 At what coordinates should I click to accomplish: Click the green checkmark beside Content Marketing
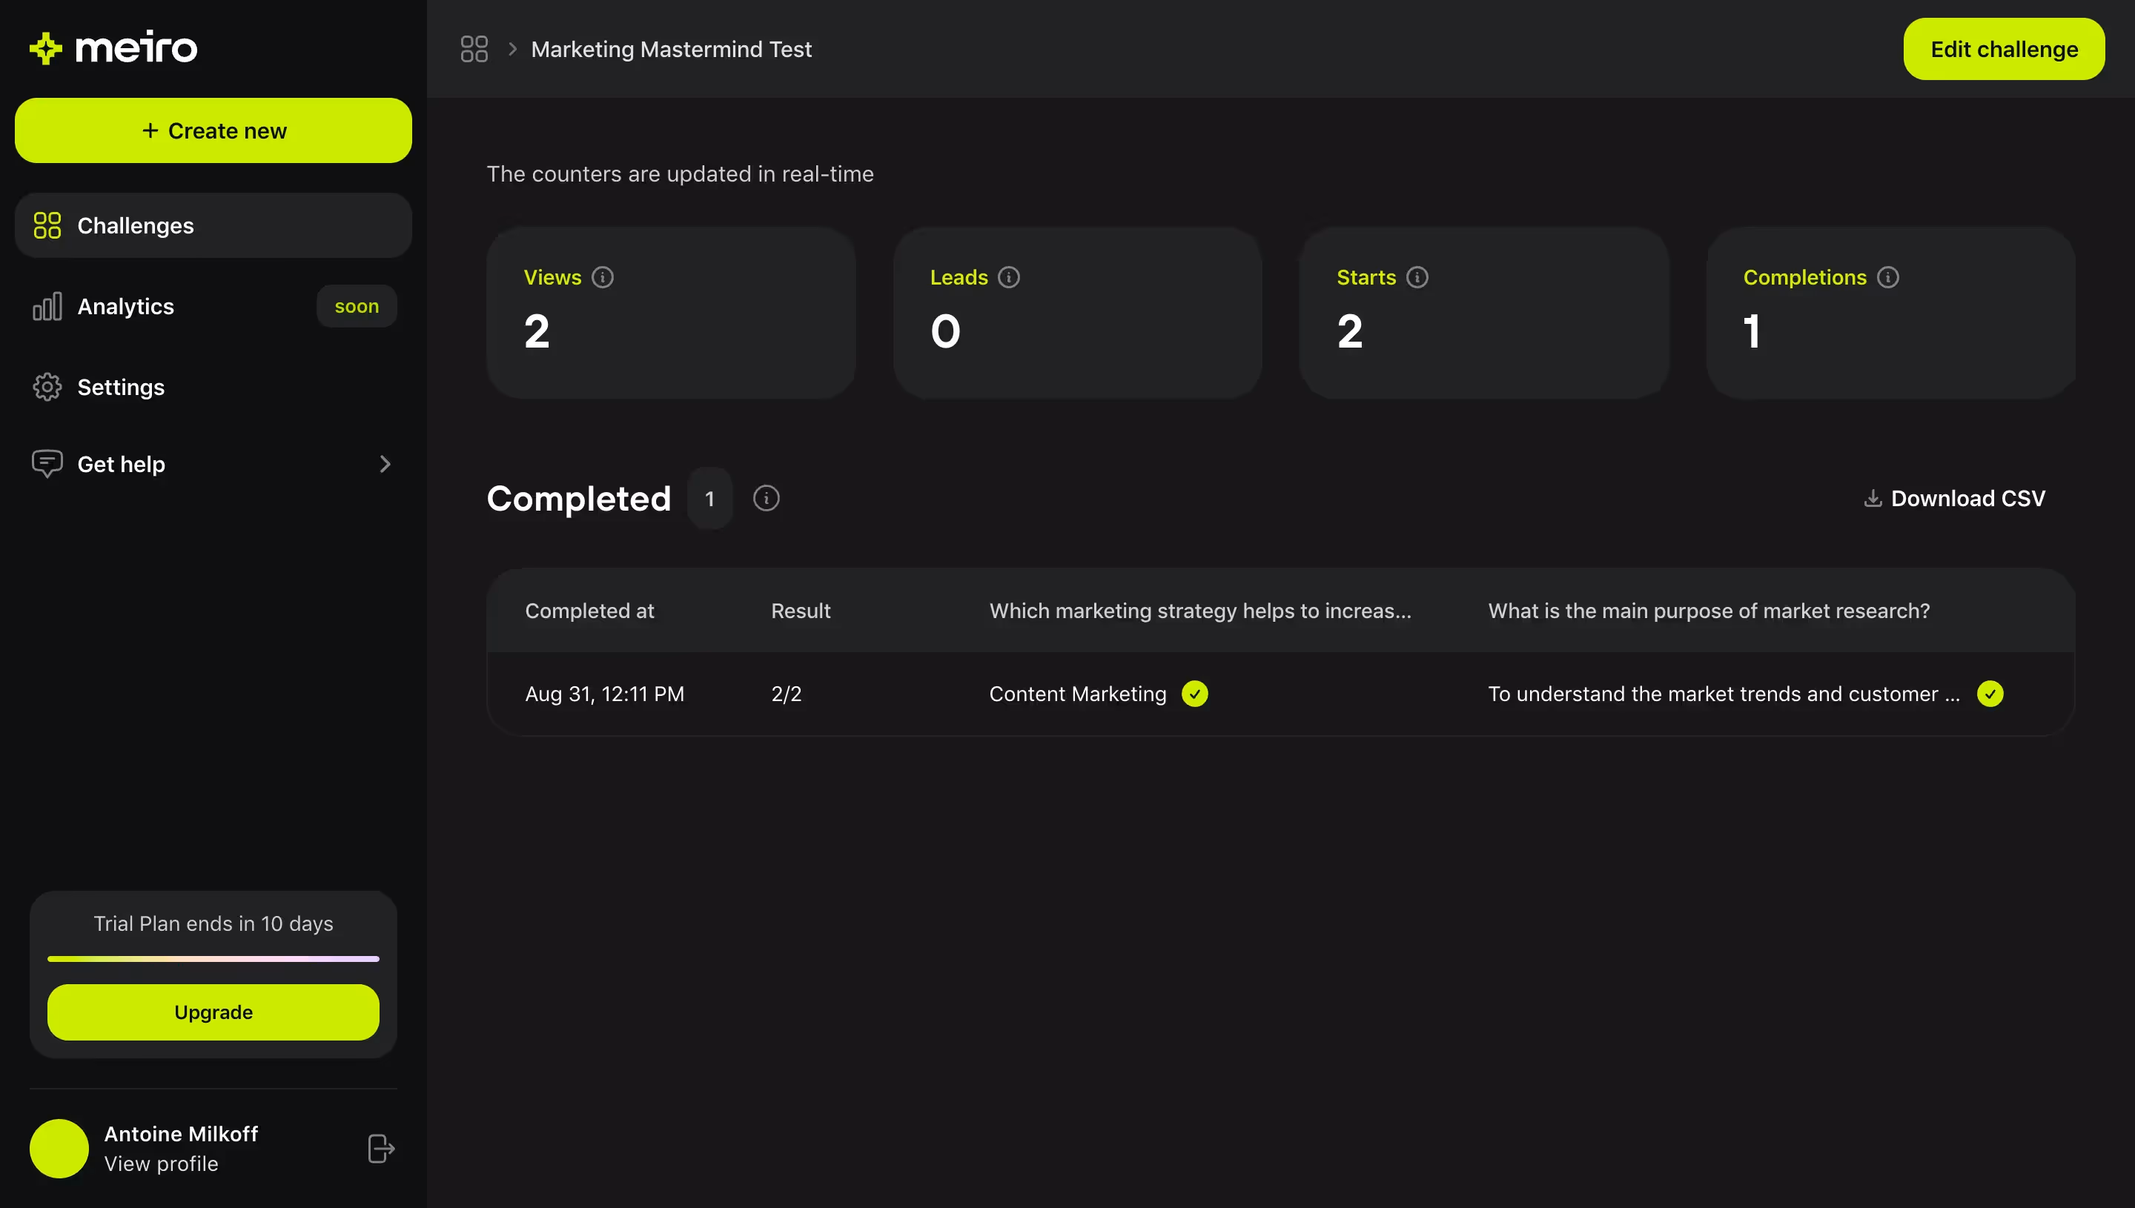1195,694
